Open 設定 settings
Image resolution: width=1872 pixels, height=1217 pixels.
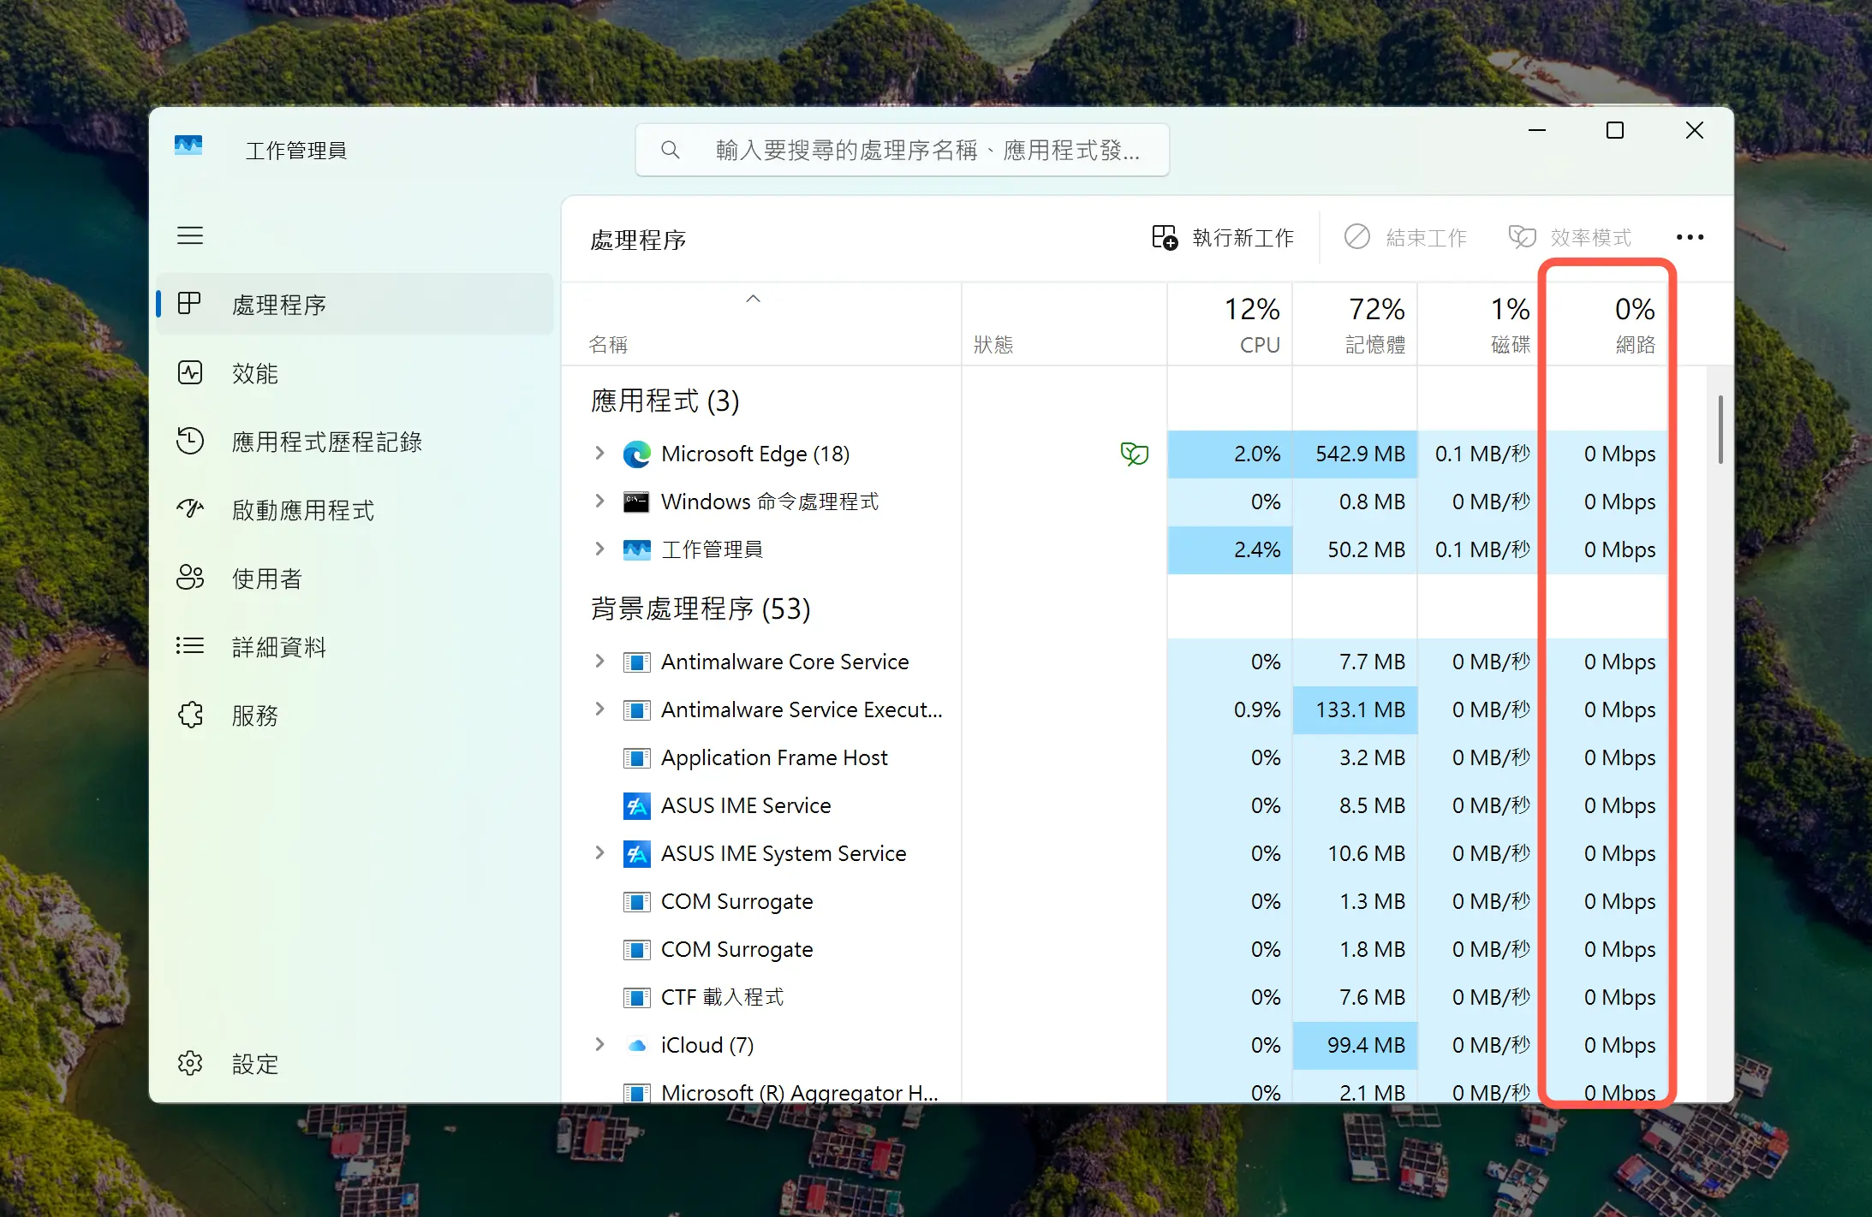[x=355, y=1064]
